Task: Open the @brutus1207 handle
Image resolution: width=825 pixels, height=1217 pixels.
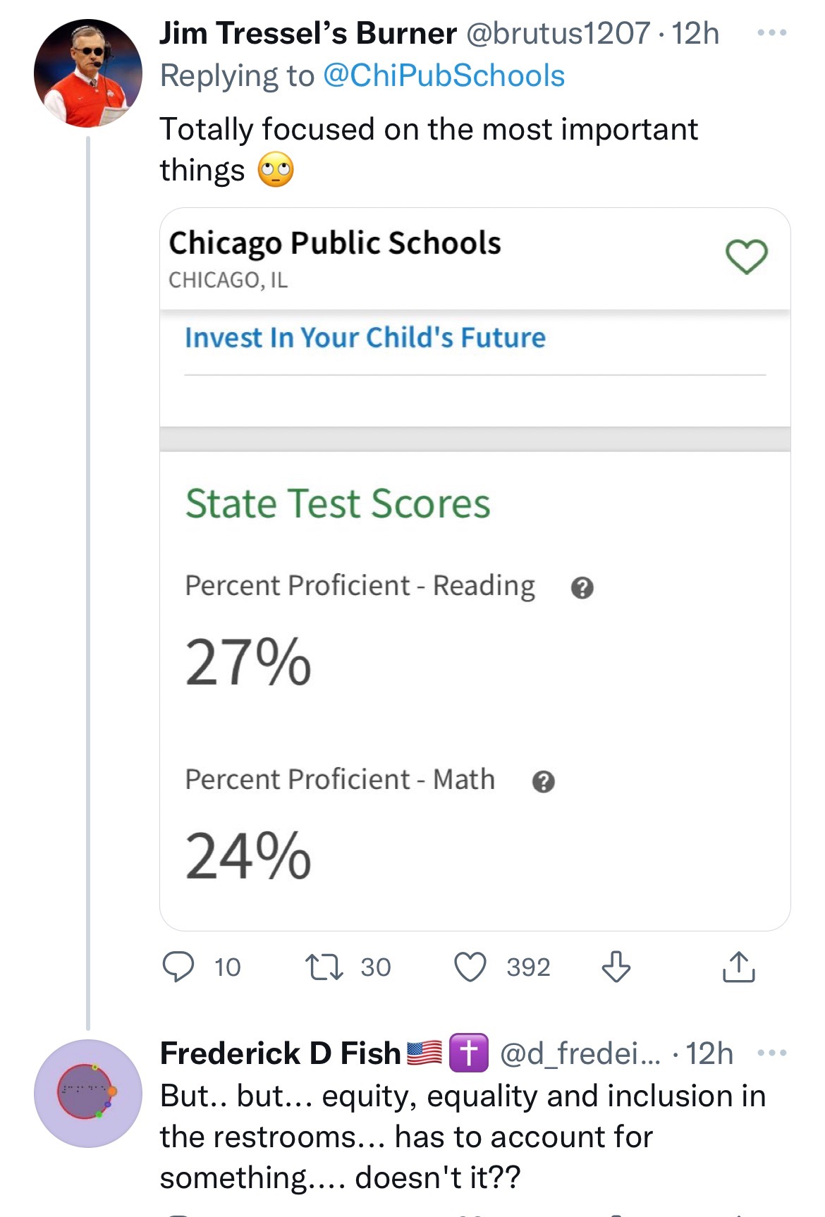Action: 558,33
